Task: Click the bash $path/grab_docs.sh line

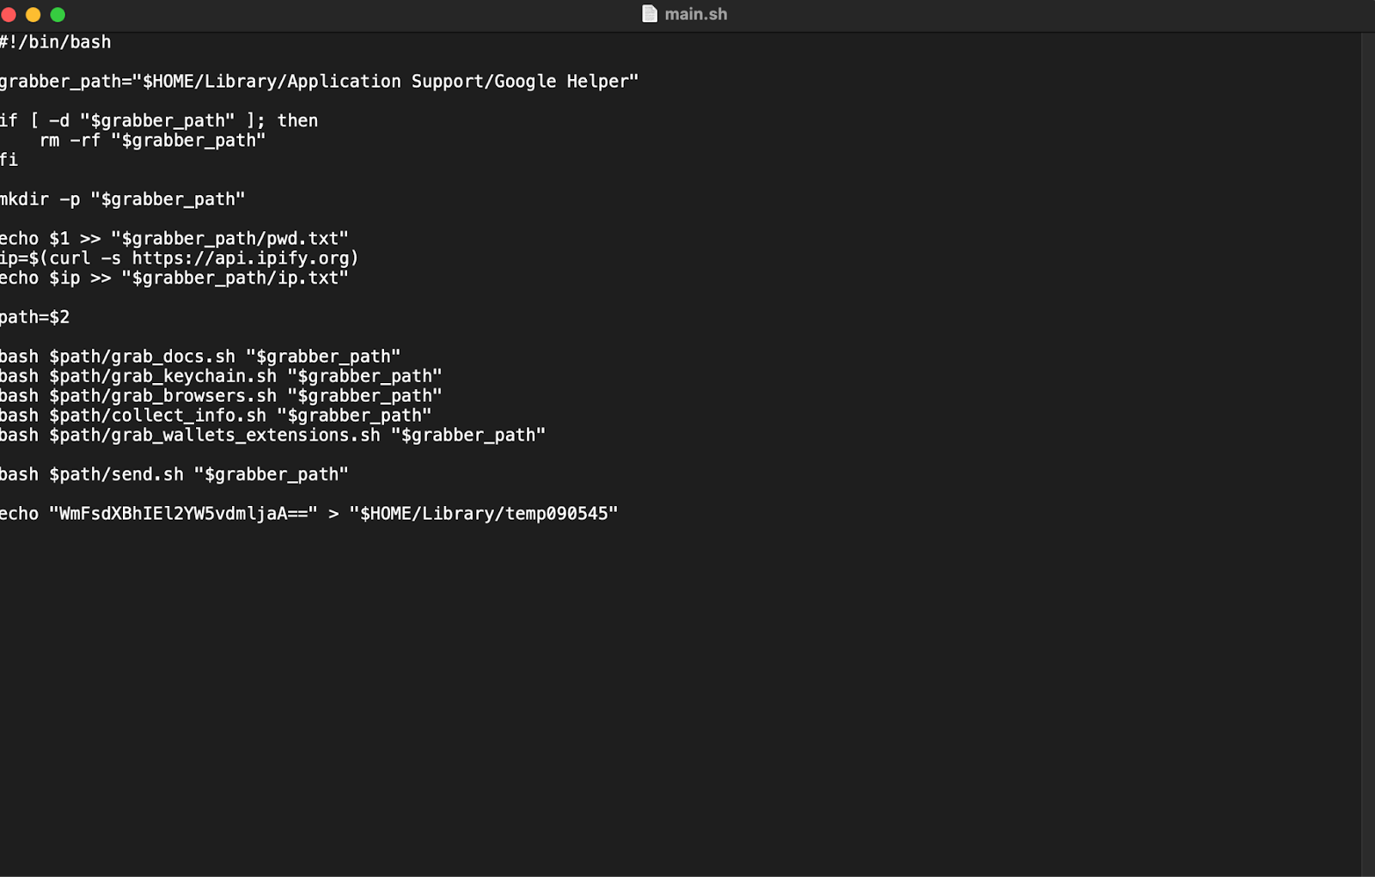Action: pos(200,357)
